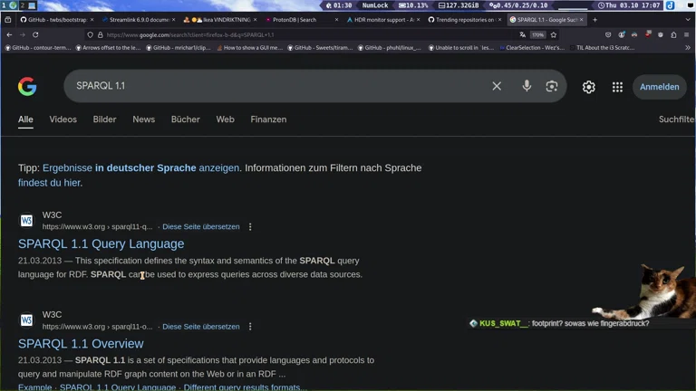The height and width of the screenshot is (391, 696).
Task: Open more options for SPARQL Query Language result
Action: (250, 227)
